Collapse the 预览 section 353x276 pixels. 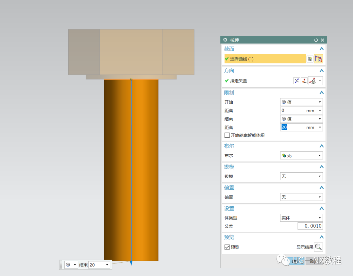(x=322, y=237)
